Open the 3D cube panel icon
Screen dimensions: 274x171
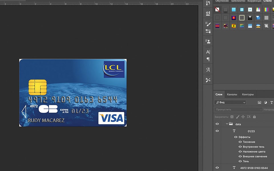(208, 13)
